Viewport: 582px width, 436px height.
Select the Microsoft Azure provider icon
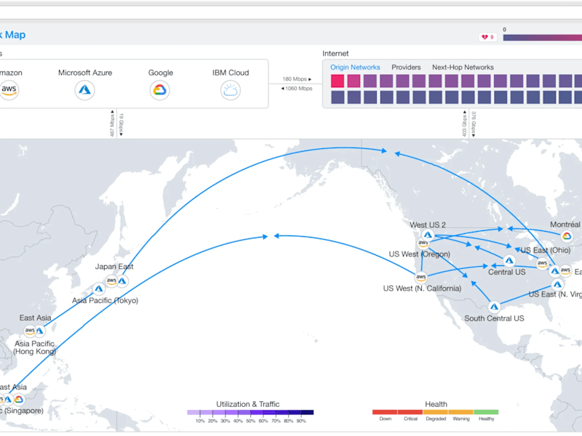pos(84,90)
